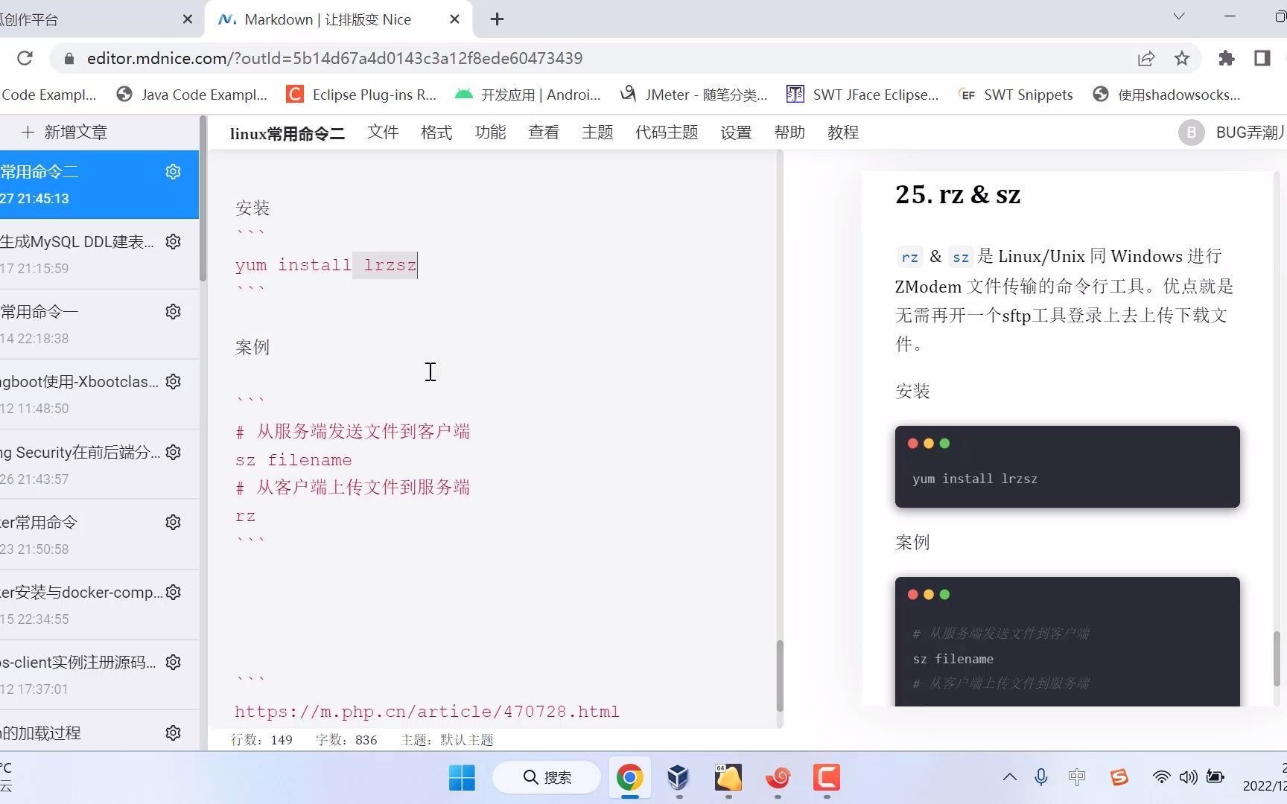Click the browser address bar URL
Image resolution: width=1287 pixels, height=804 pixels.
[334, 58]
